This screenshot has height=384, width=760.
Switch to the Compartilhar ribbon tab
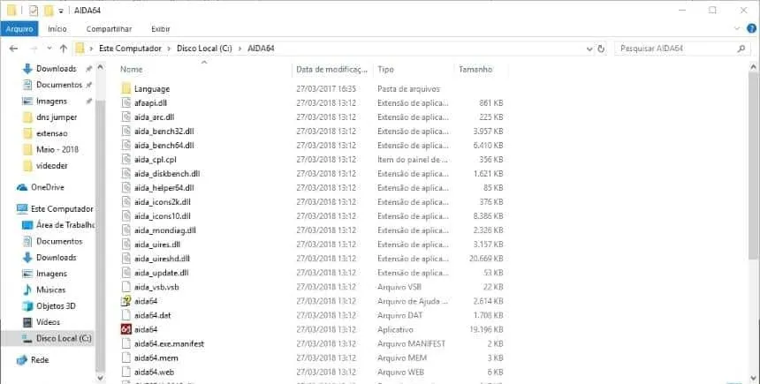[x=109, y=29]
